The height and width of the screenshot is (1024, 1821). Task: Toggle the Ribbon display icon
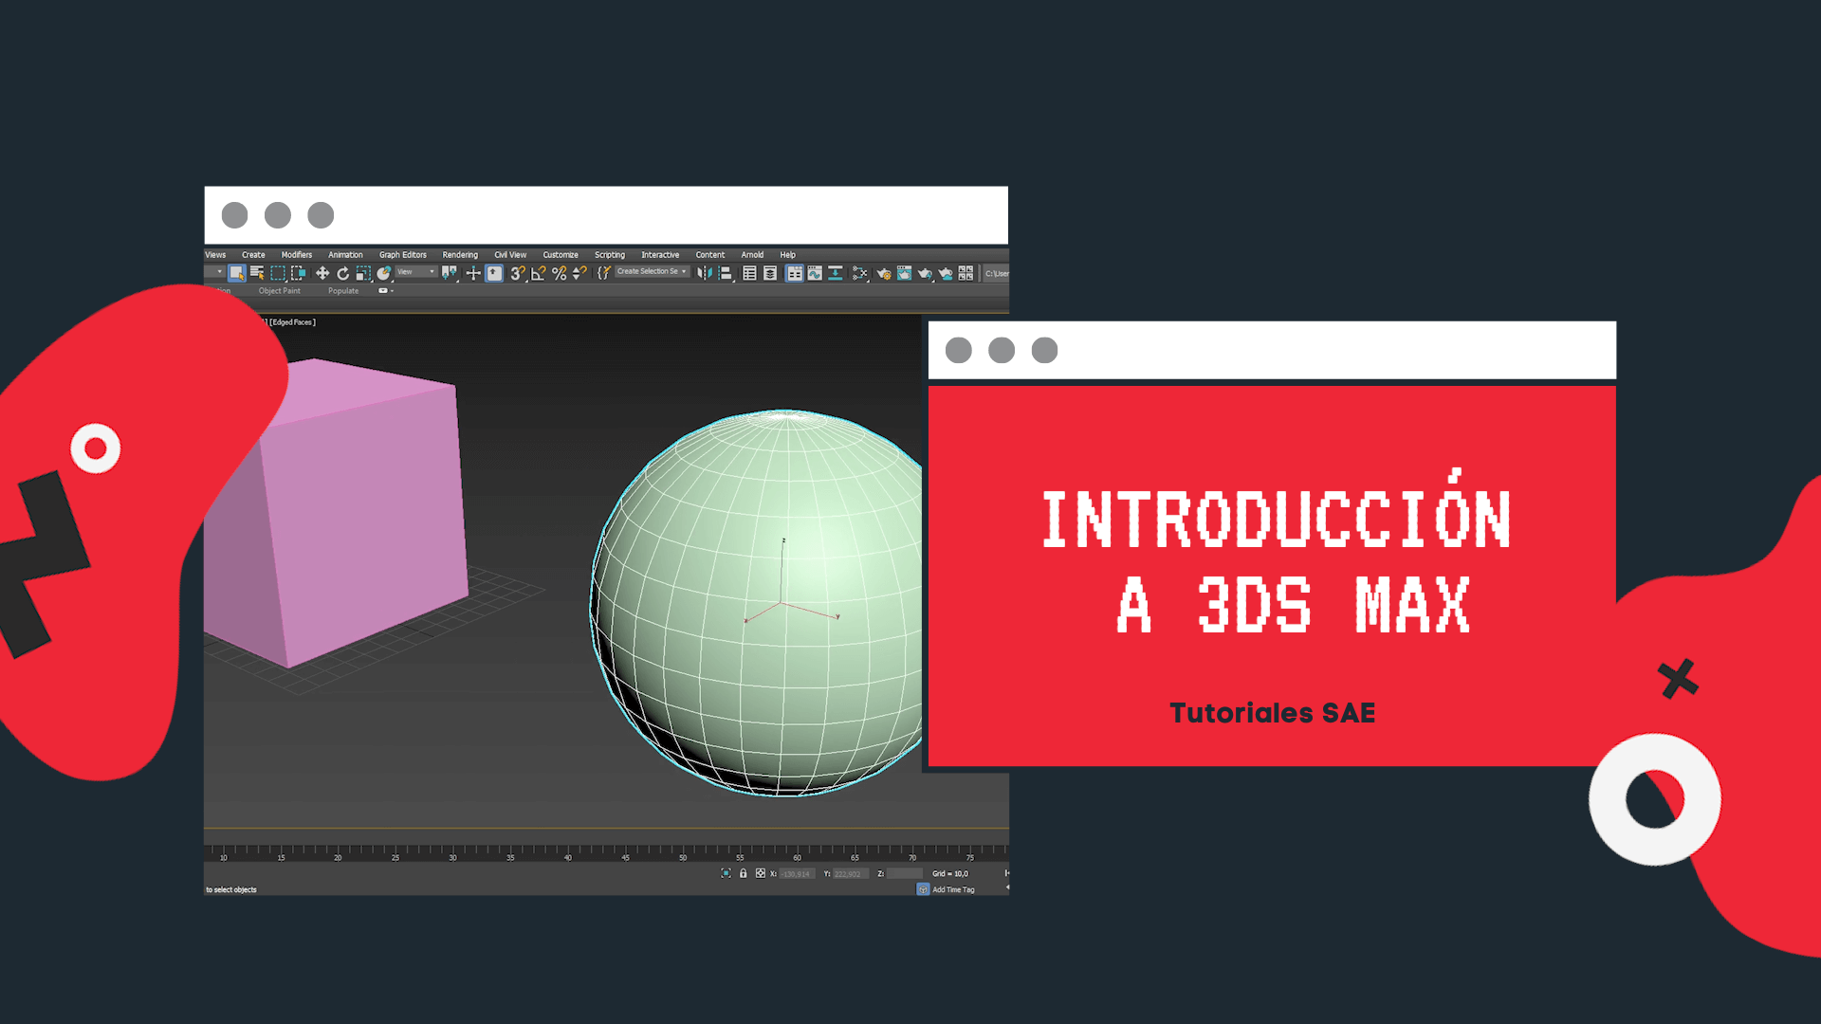tap(795, 273)
